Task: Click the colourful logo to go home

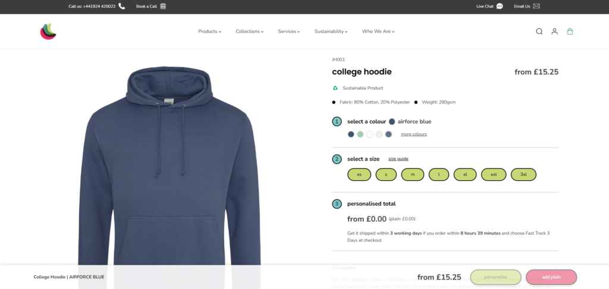Action: click(48, 32)
